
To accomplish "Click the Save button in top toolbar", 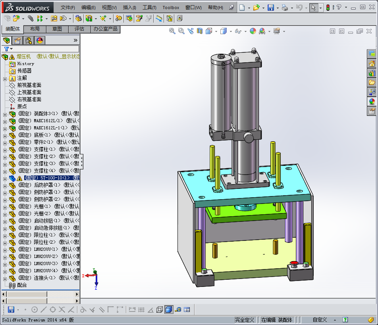I will click(271, 8).
